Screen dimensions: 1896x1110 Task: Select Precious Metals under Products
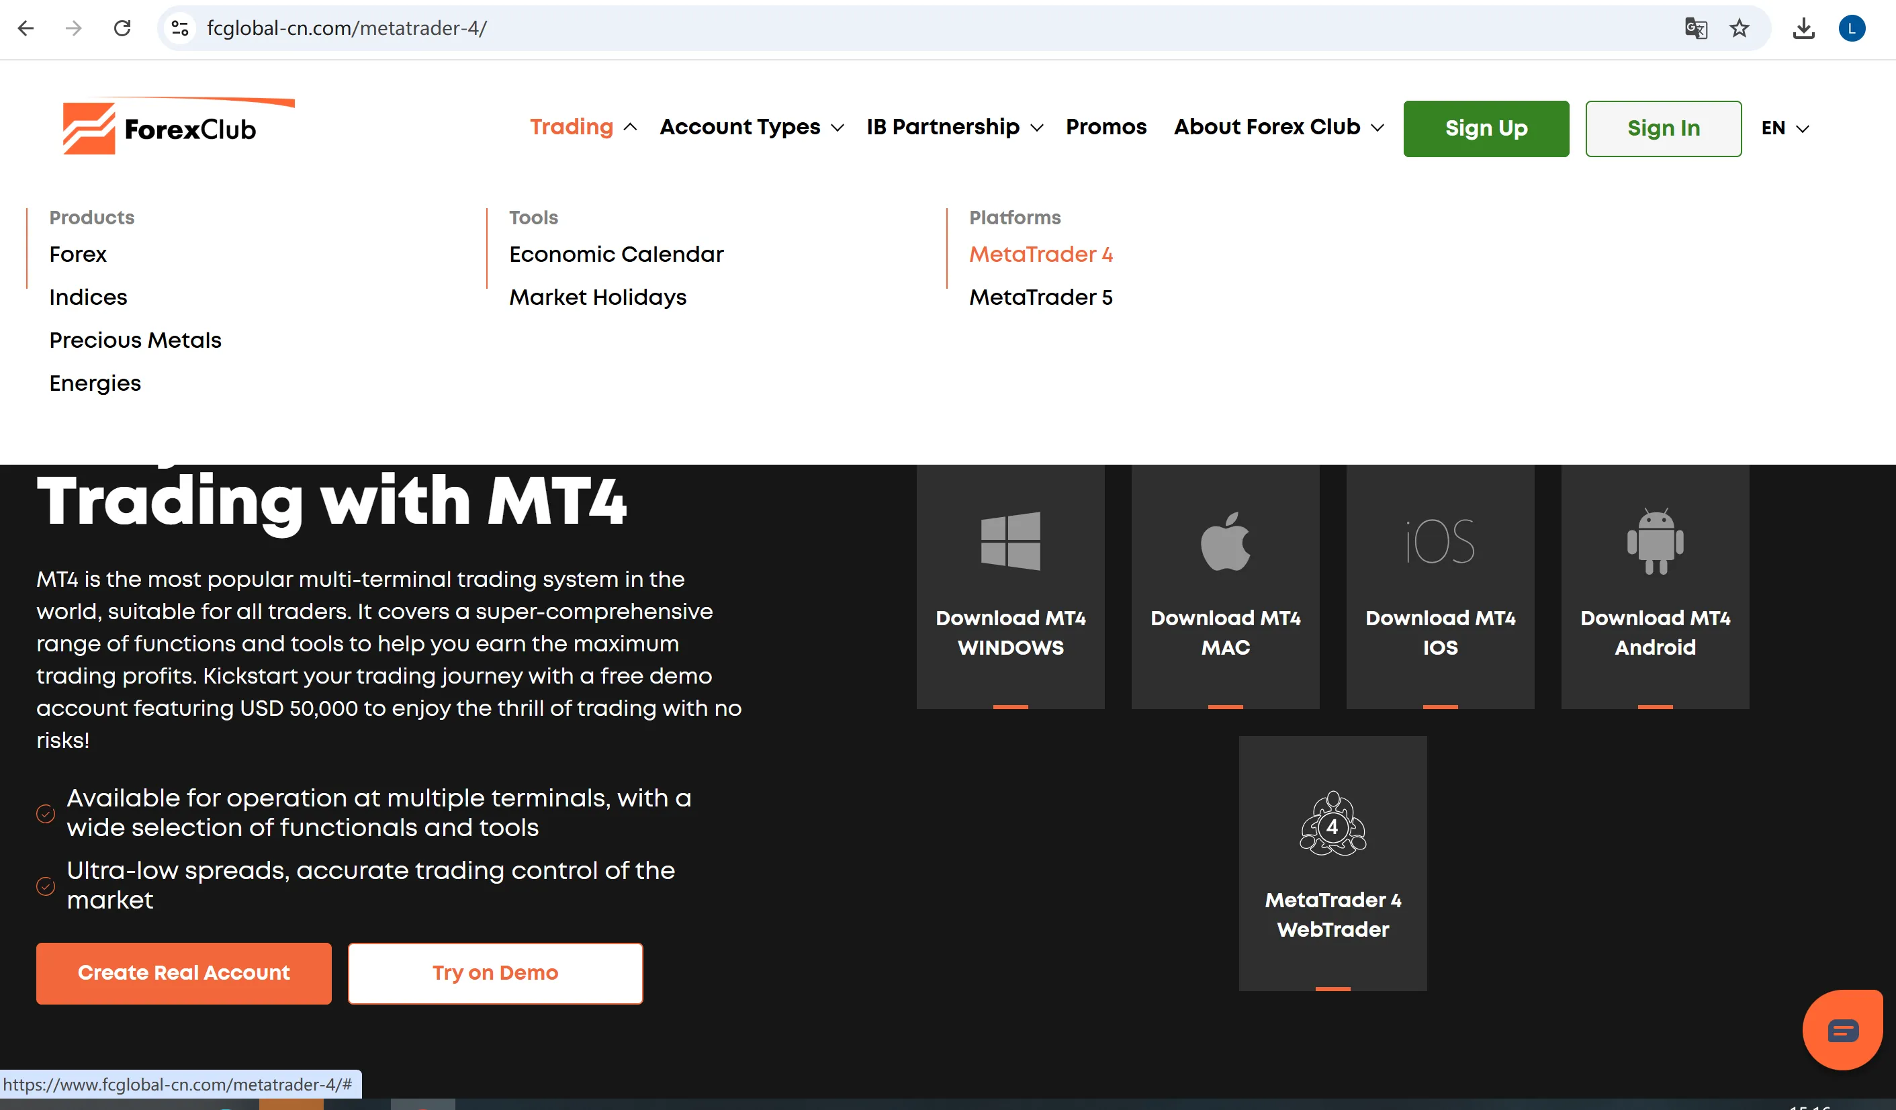pyautogui.click(x=136, y=340)
